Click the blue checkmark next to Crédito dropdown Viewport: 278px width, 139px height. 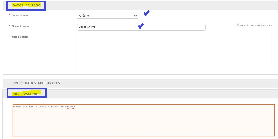(x=146, y=13)
